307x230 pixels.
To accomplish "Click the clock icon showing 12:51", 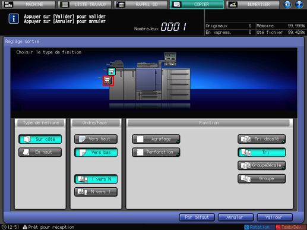I will (4, 227).
